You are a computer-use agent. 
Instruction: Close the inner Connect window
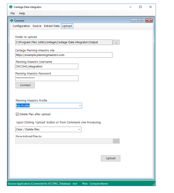pos(149,21)
